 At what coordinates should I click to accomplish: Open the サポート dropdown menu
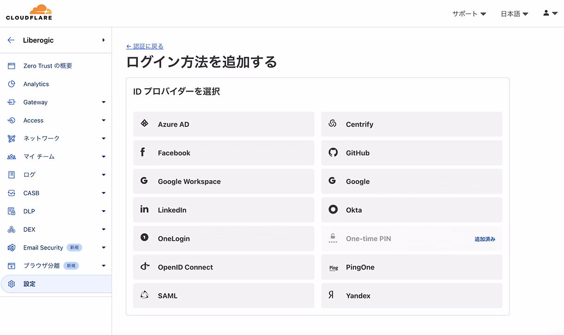point(469,14)
